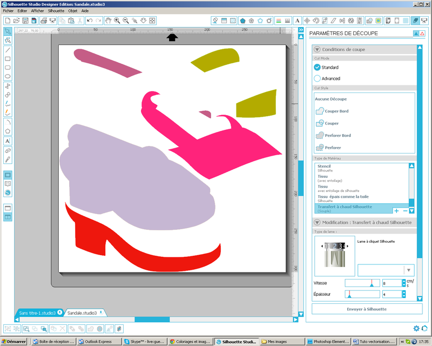The image size is (432, 346).
Task: Click the Print icon in toolbar
Action: tap(44, 21)
